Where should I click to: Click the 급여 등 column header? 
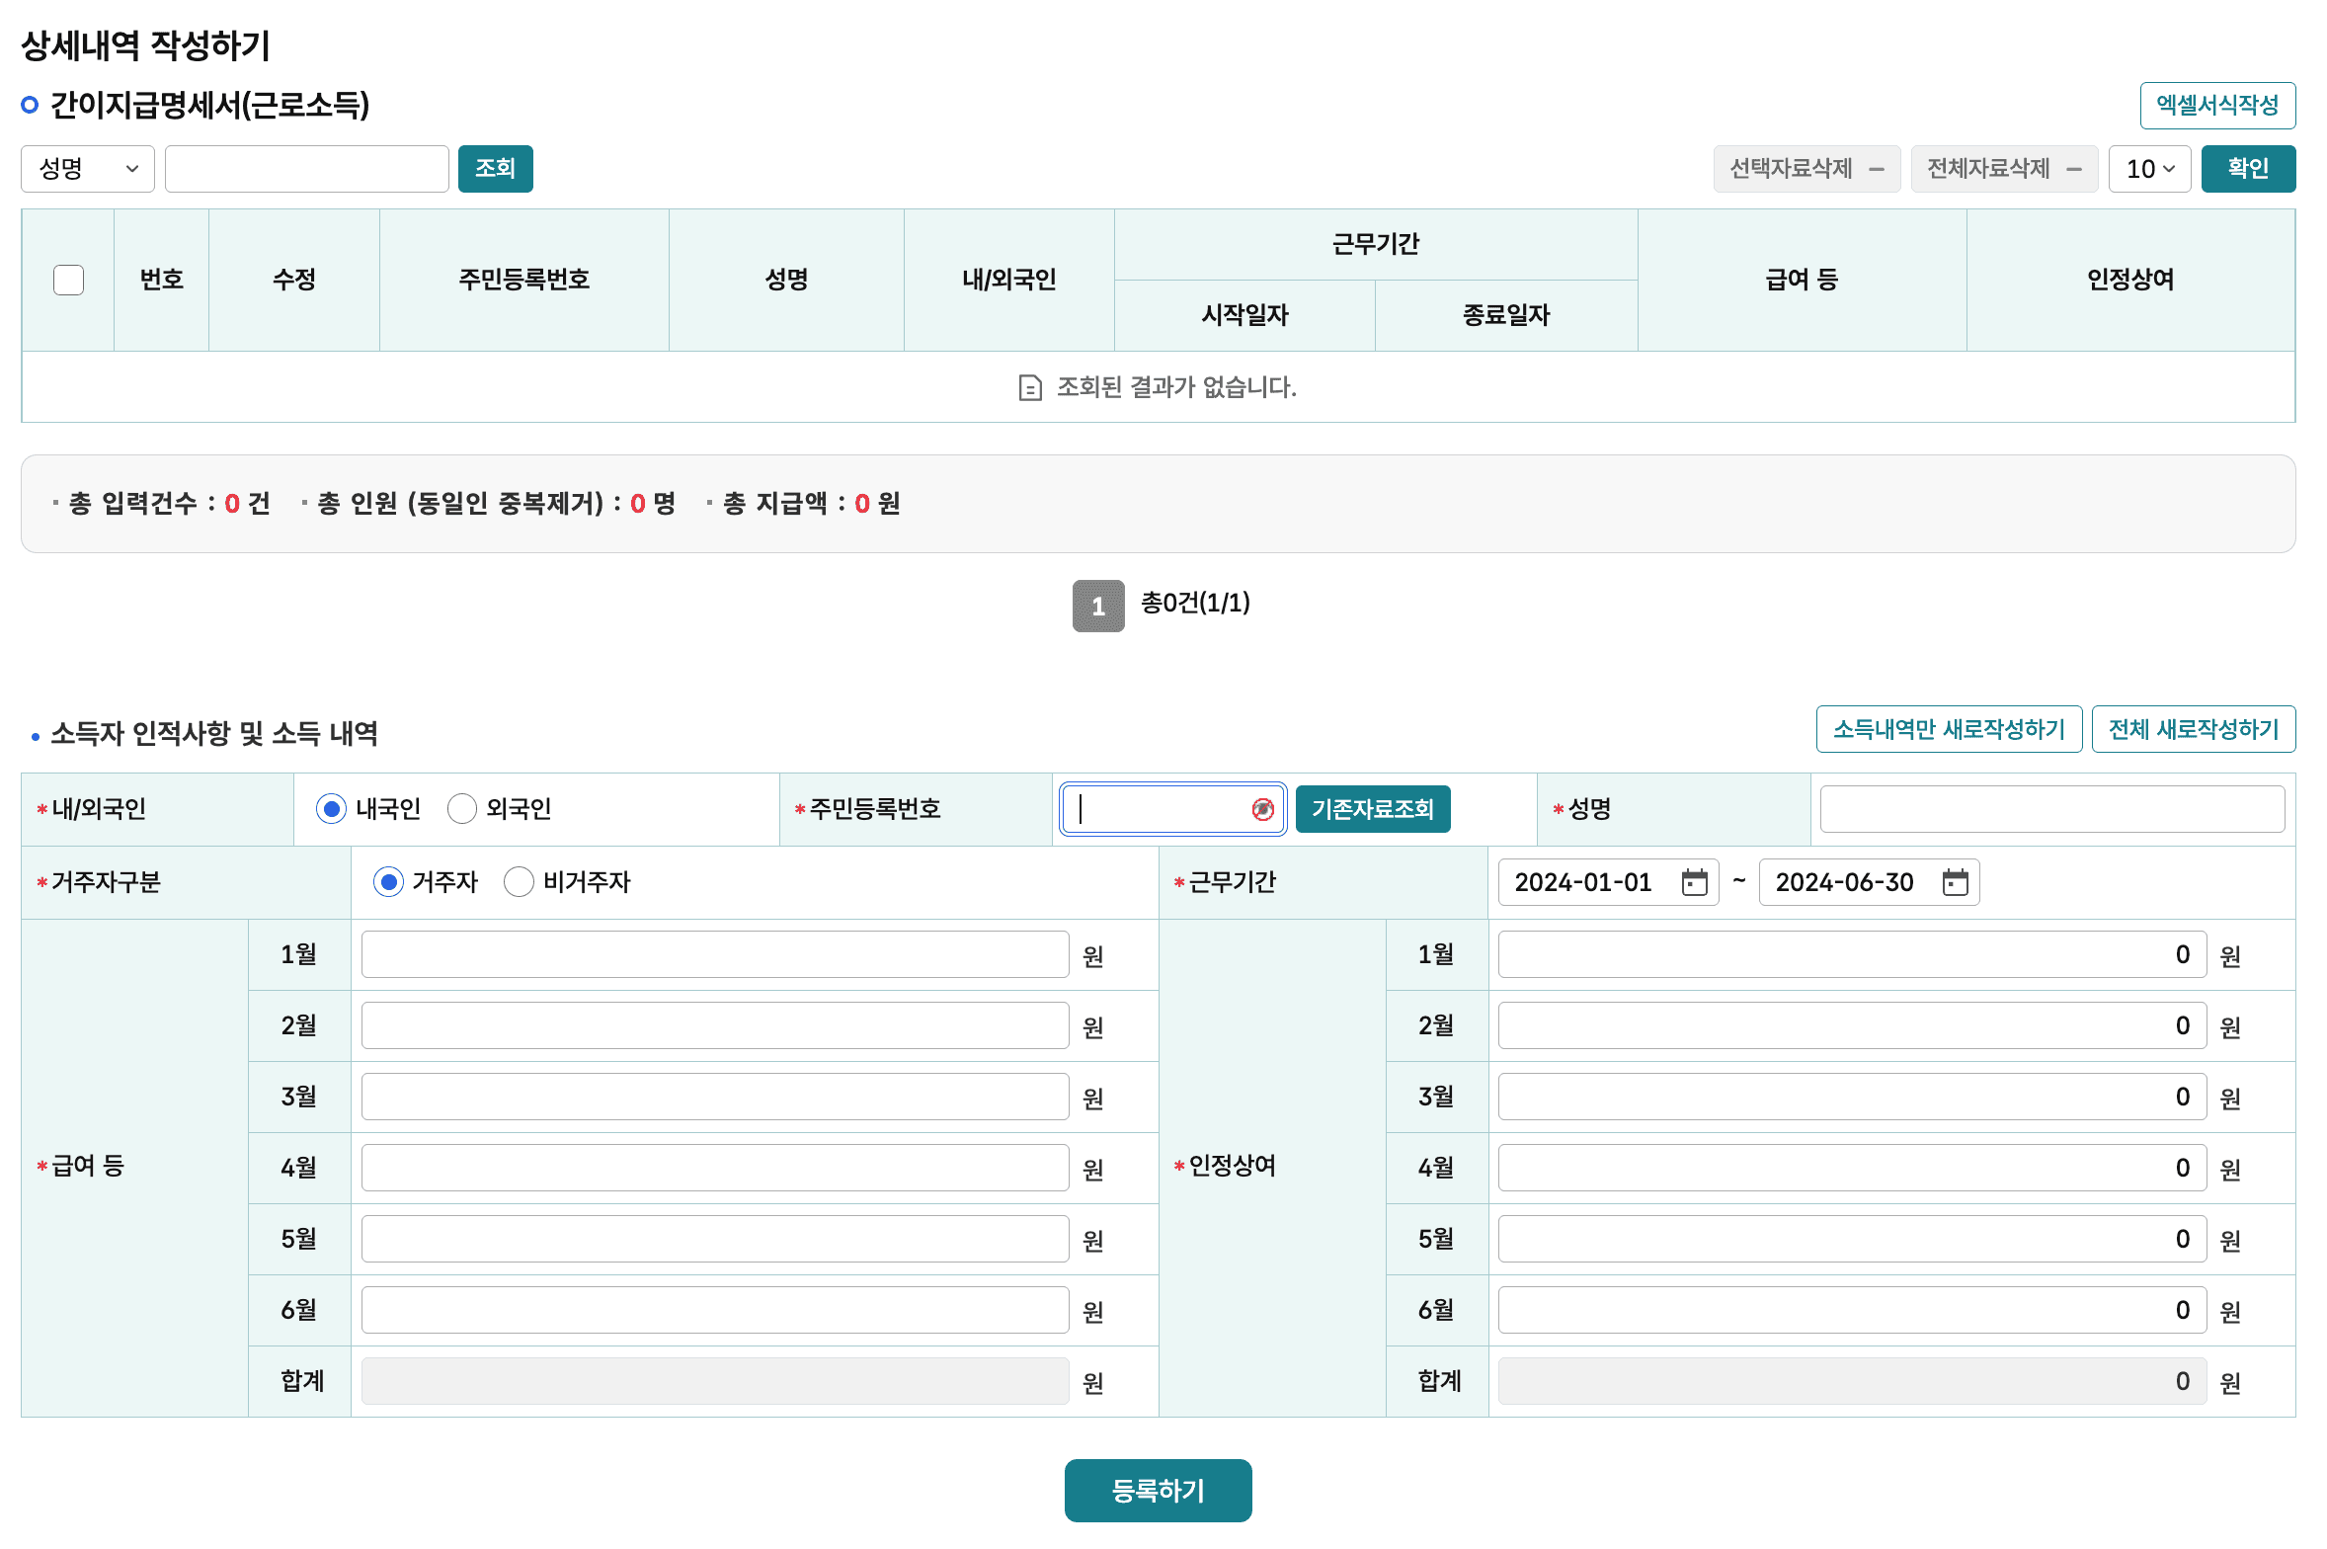point(1802,280)
